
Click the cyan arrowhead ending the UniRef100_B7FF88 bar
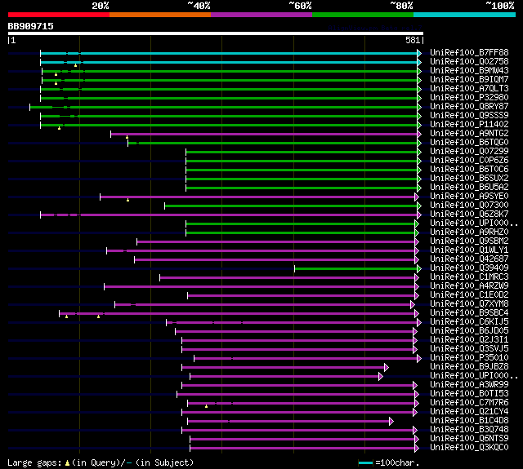[419, 53]
